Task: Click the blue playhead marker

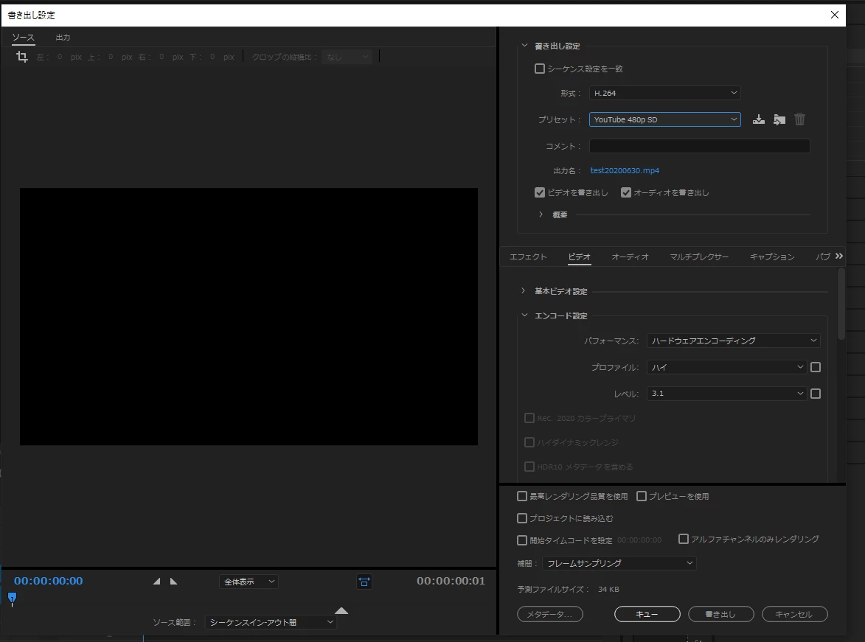Action: [x=12, y=598]
